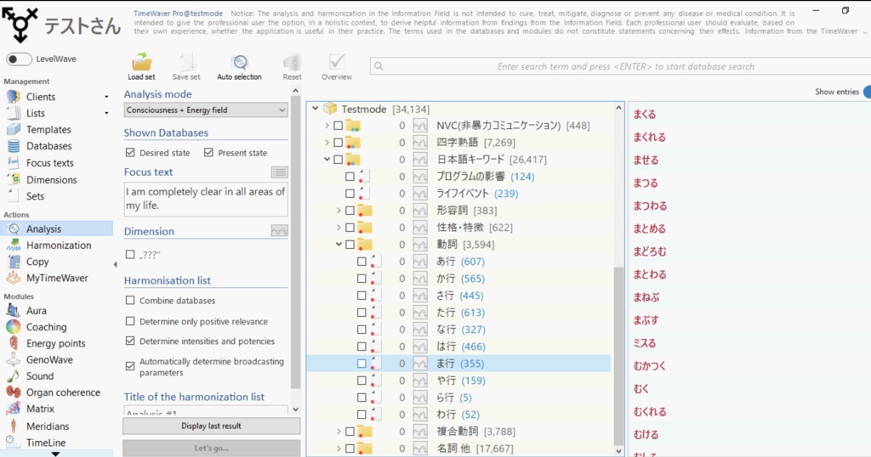
Task: Expand the 形容詞 folder
Action: pyautogui.click(x=339, y=211)
